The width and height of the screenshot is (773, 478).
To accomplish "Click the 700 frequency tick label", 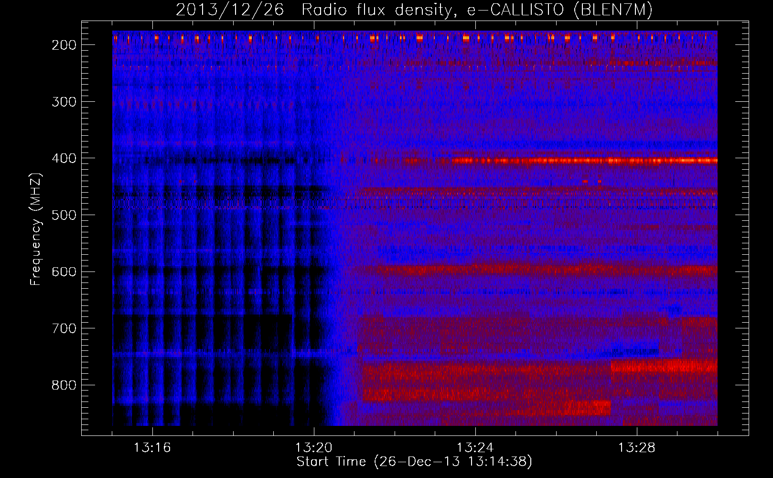I will point(64,328).
